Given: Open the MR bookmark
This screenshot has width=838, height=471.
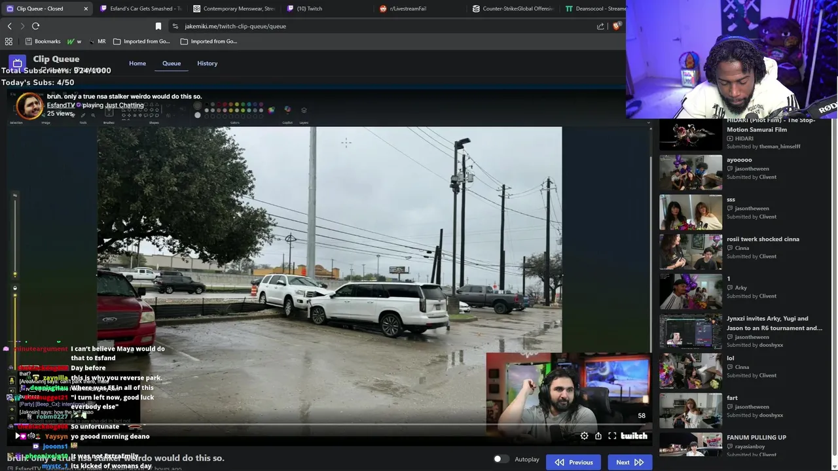Looking at the screenshot, I should coord(97,41).
